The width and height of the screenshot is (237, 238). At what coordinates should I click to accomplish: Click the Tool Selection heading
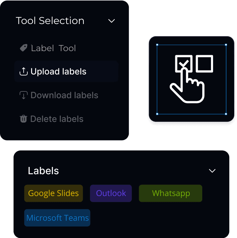coord(50,21)
